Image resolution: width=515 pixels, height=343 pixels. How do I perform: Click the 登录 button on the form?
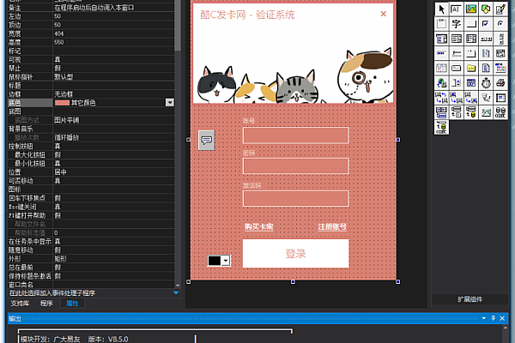[295, 254]
